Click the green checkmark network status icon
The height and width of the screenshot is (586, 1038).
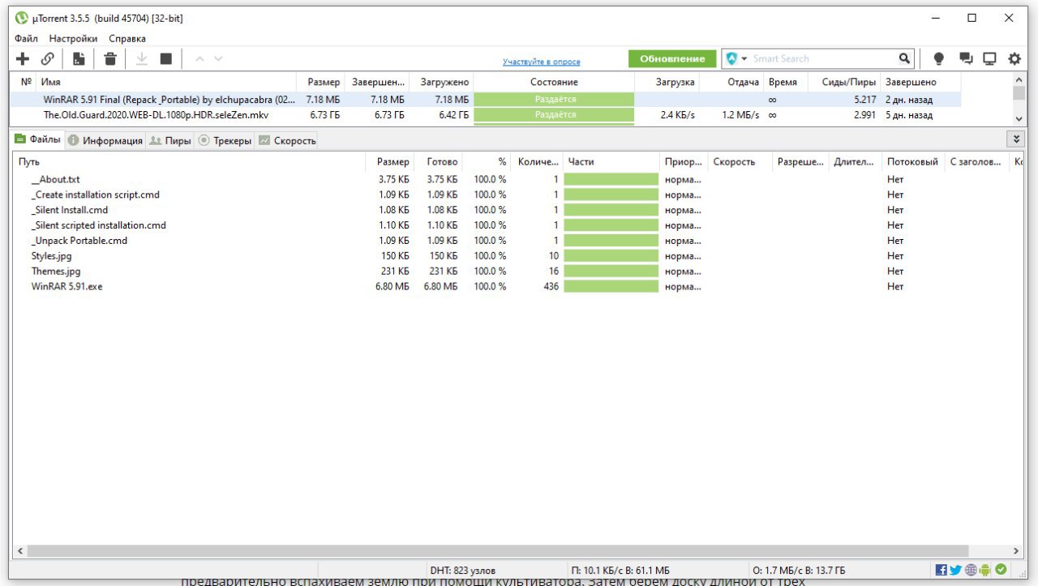[1001, 570]
